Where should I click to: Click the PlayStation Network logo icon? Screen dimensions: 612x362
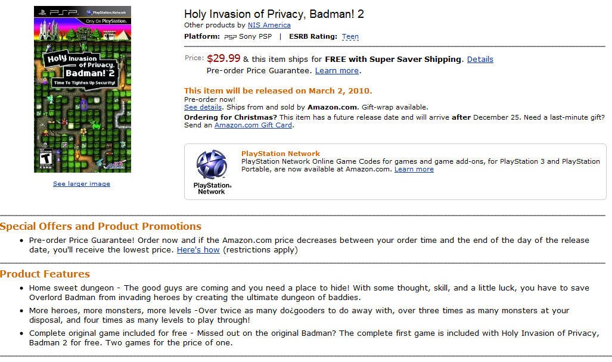(x=212, y=165)
